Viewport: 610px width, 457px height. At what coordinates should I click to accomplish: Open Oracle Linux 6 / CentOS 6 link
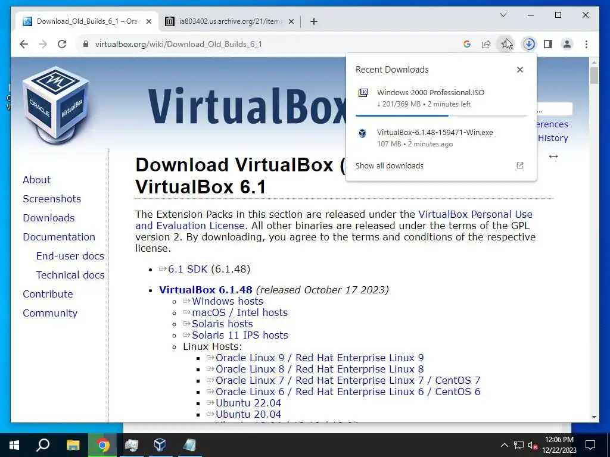click(348, 392)
